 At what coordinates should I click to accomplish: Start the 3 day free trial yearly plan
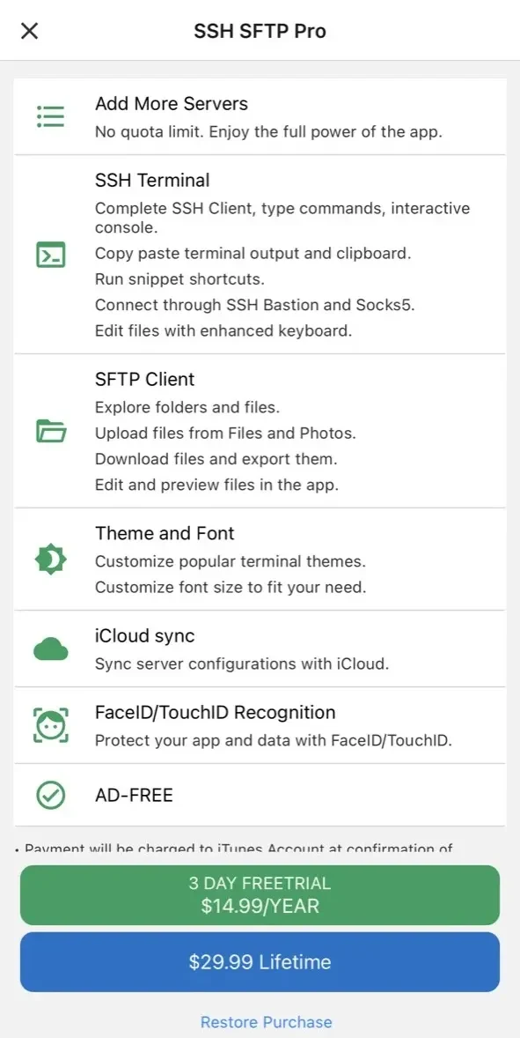[260, 895]
